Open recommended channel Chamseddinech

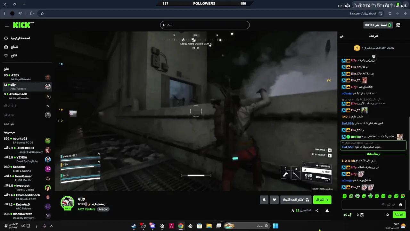click(27, 197)
